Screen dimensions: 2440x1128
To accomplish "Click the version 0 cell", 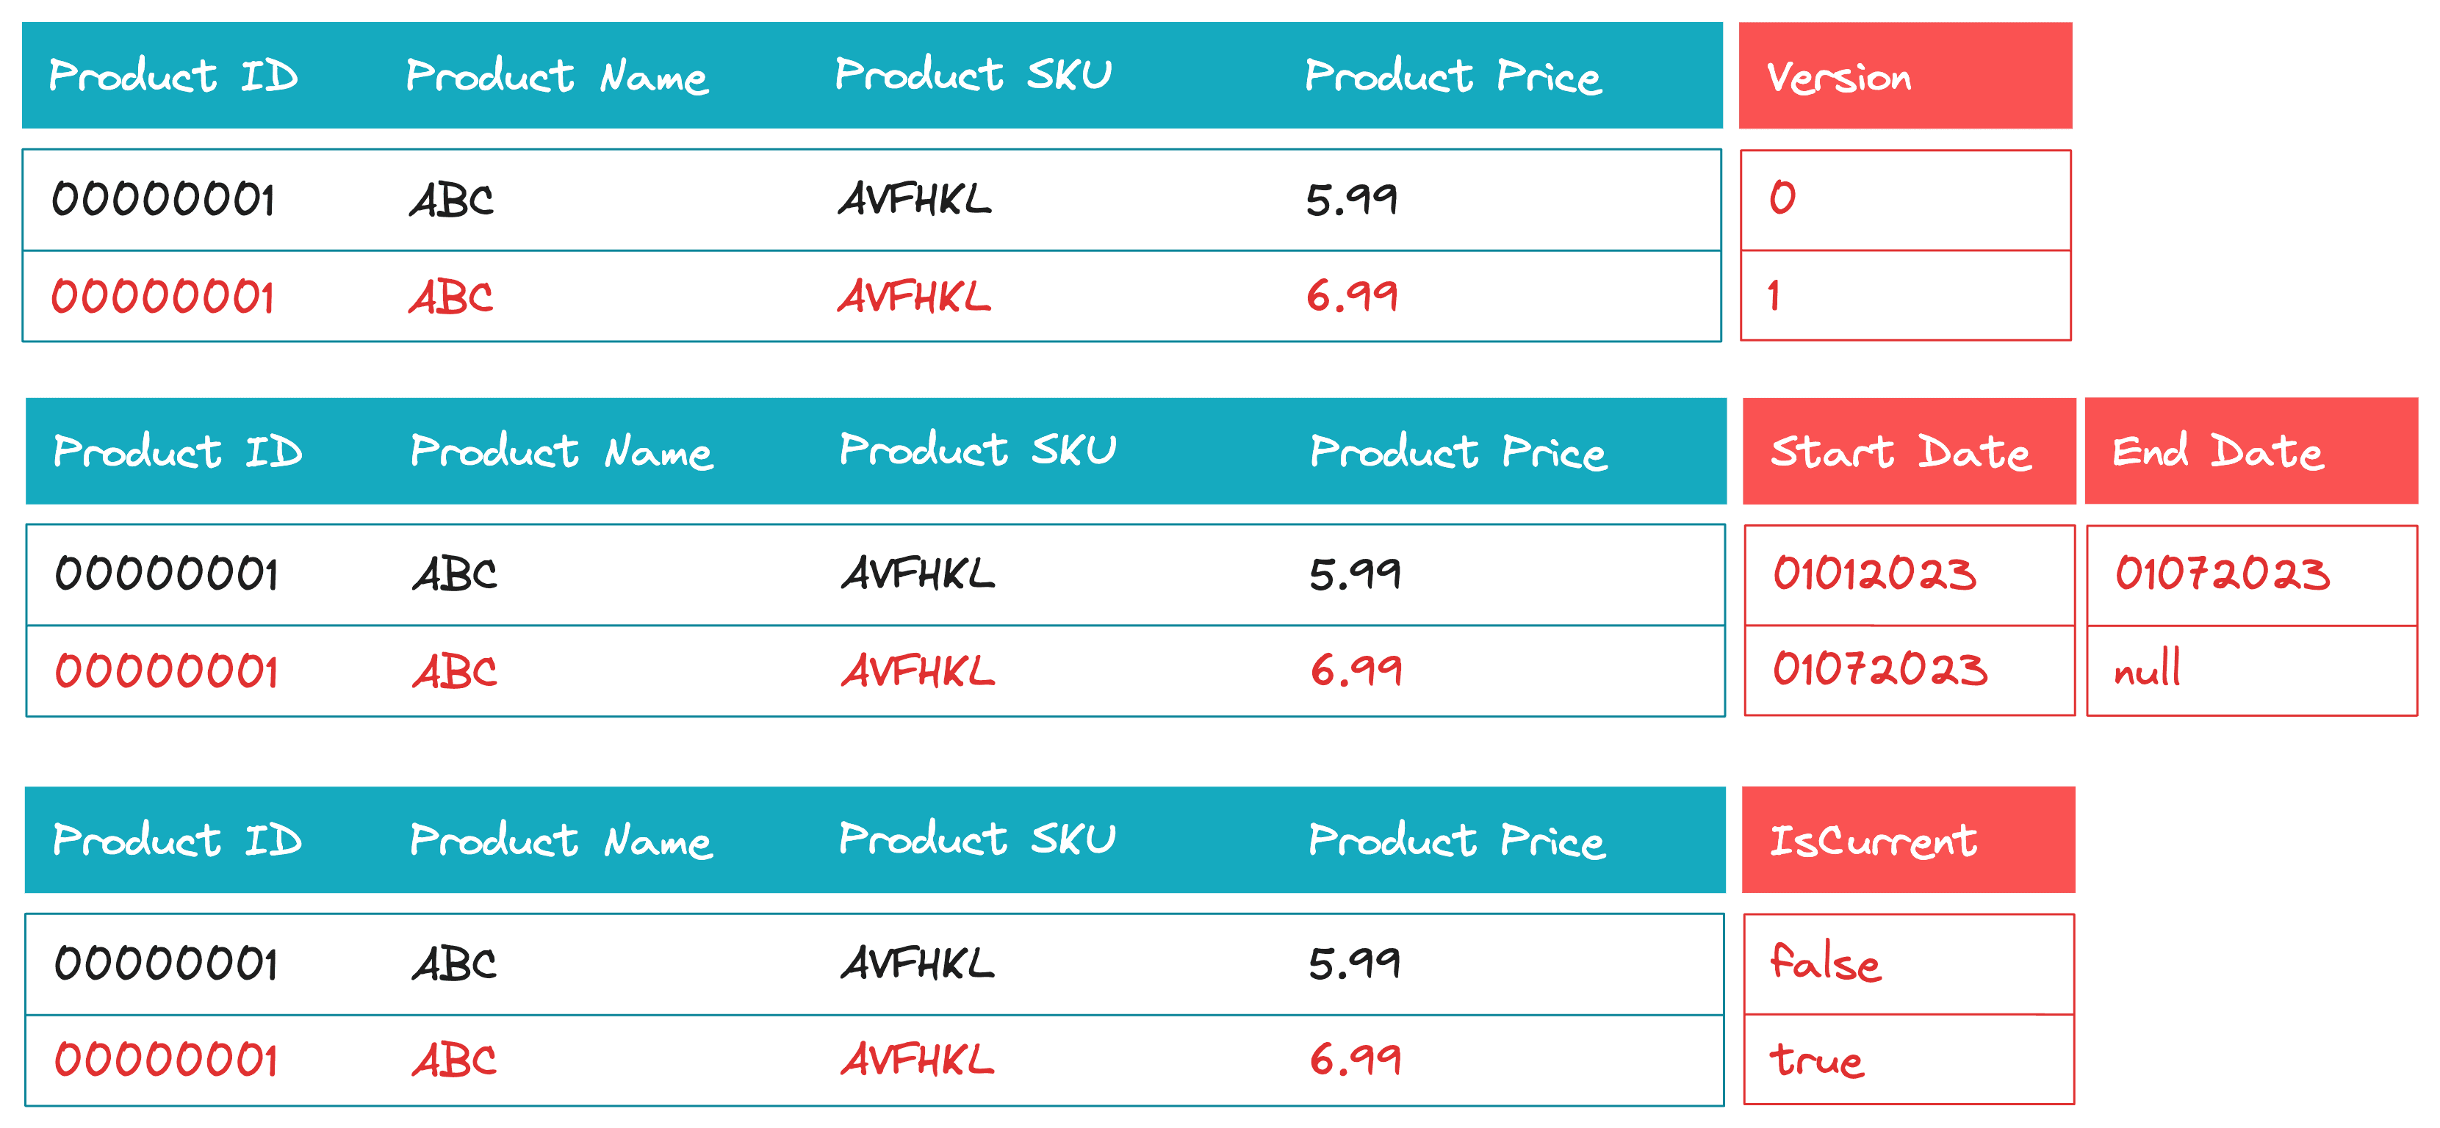I will pos(1906,200).
